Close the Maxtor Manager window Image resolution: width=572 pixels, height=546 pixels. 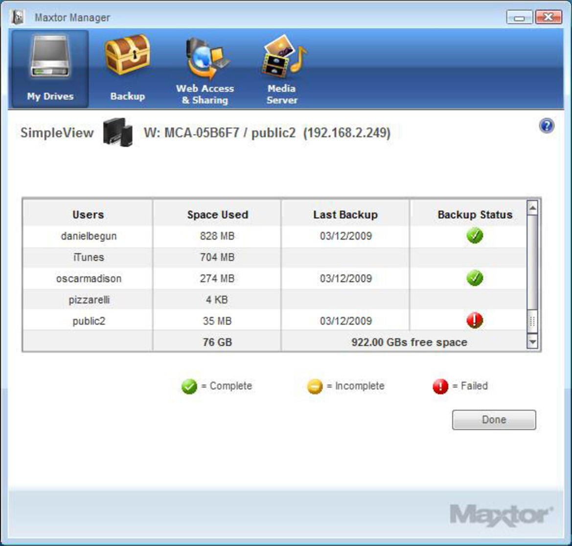click(549, 17)
